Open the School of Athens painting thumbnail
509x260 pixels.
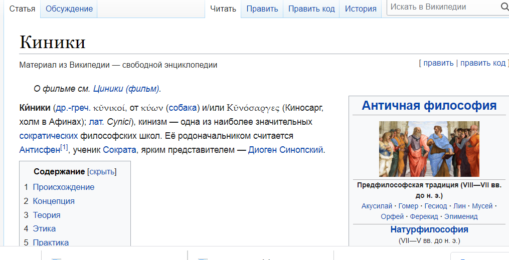(429, 149)
